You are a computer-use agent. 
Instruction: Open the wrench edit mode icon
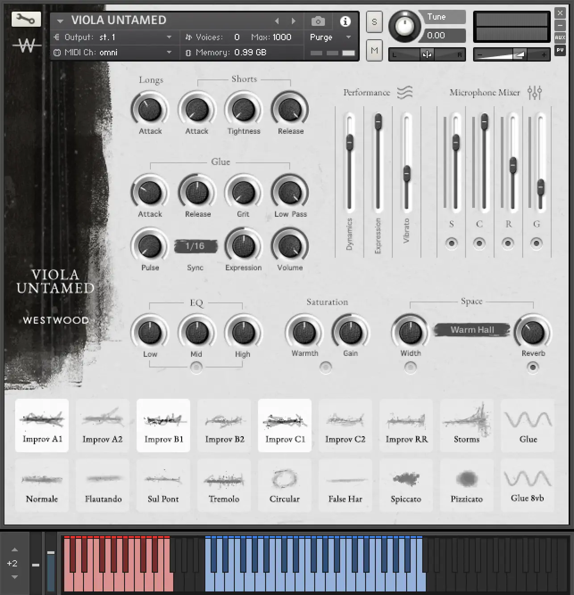coord(26,19)
